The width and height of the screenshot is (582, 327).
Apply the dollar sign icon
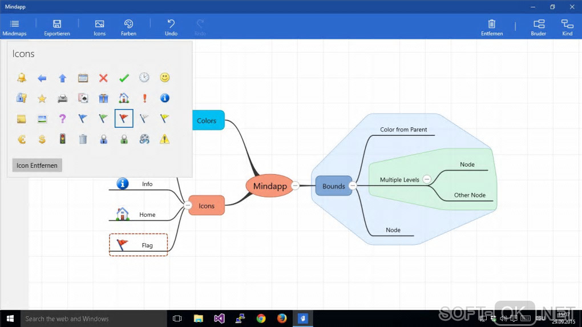pyautogui.click(x=42, y=139)
